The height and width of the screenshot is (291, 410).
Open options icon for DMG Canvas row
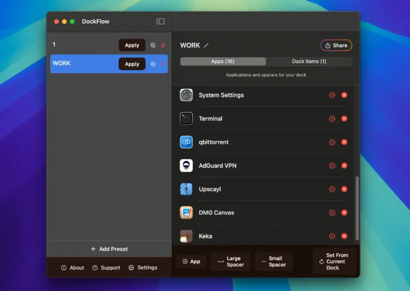332,212
